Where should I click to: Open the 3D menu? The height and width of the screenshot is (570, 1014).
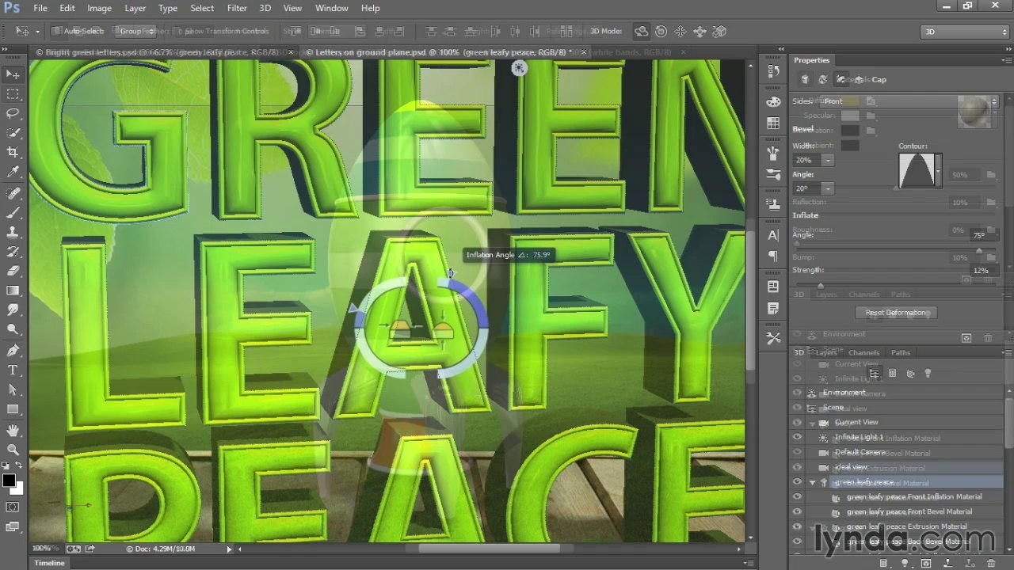pos(265,8)
